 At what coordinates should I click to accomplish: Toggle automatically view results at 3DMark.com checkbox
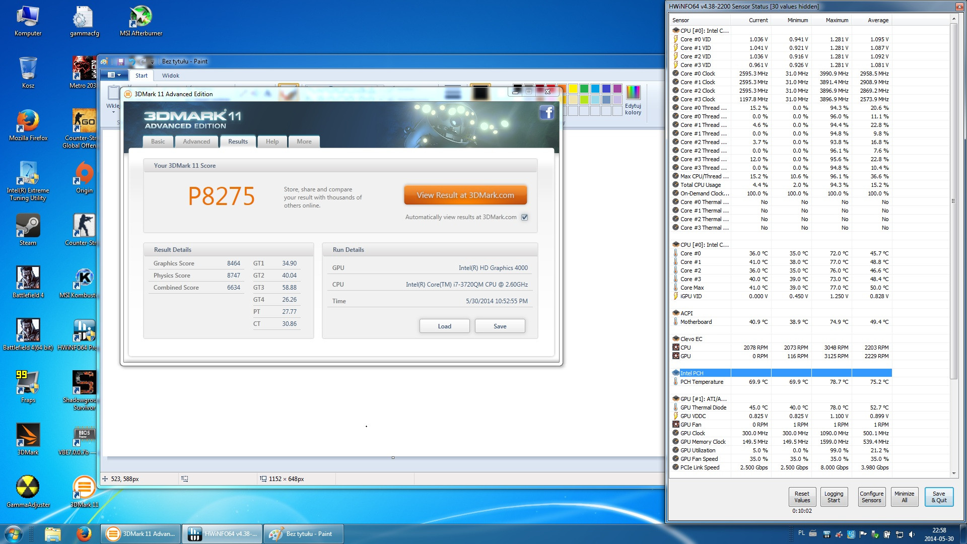525,218
